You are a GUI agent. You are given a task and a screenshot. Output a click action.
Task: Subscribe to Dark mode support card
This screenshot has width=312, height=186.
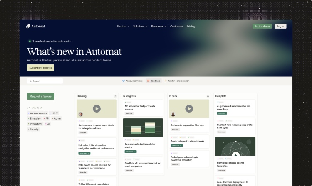(175, 130)
